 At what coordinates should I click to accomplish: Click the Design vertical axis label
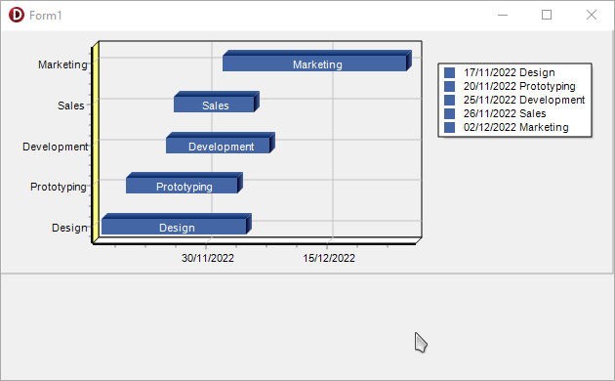coord(69,228)
